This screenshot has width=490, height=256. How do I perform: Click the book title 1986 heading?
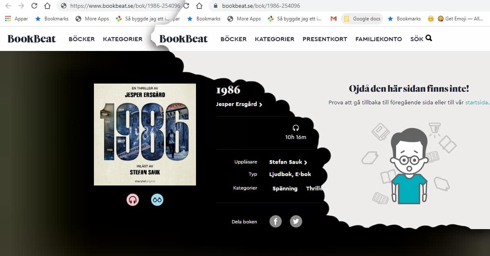click(x=228, y=90)
